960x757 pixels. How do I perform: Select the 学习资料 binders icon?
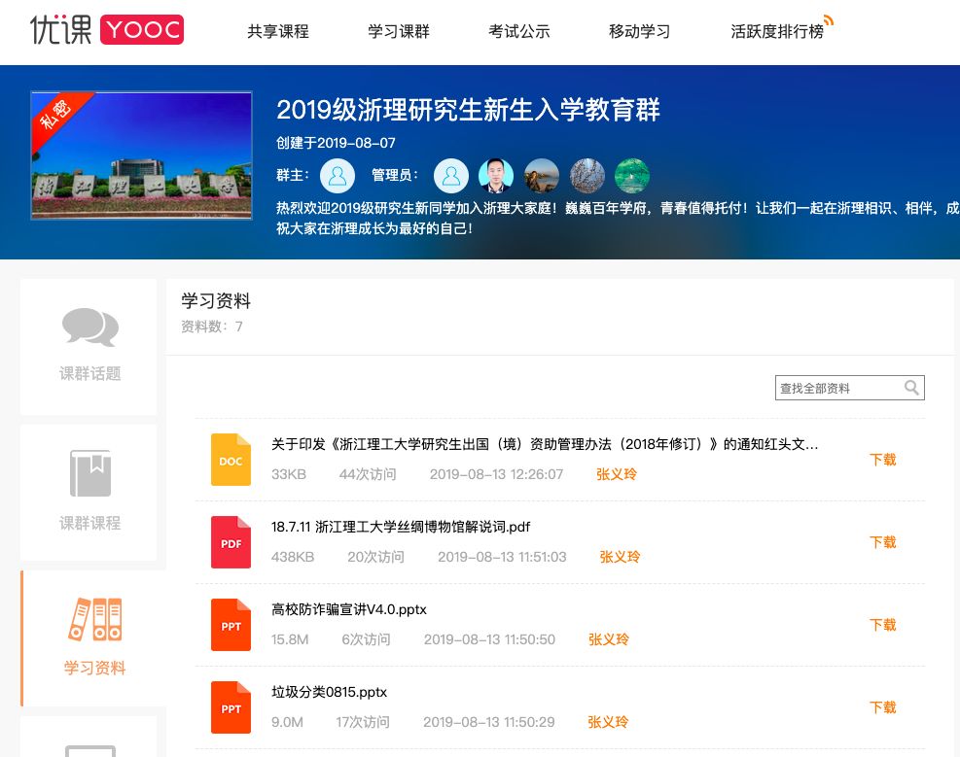pos(94,620)
